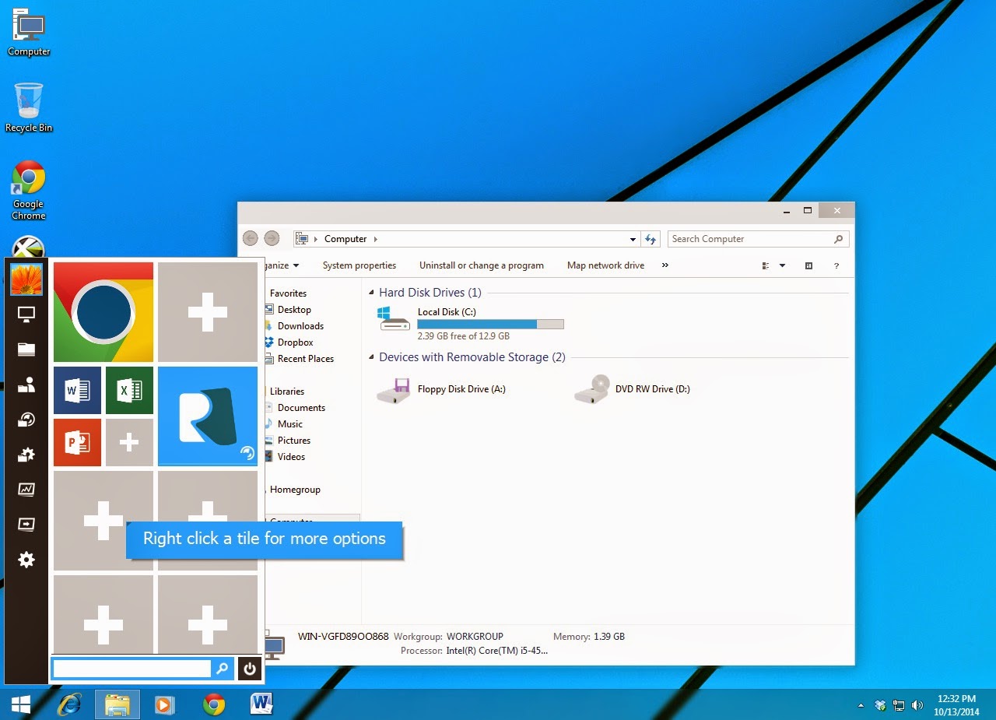Image resolution: width=996 pixels, height=720 pixels.
Task: Open the Chrome tile in start menu
Action: (103, 312)
